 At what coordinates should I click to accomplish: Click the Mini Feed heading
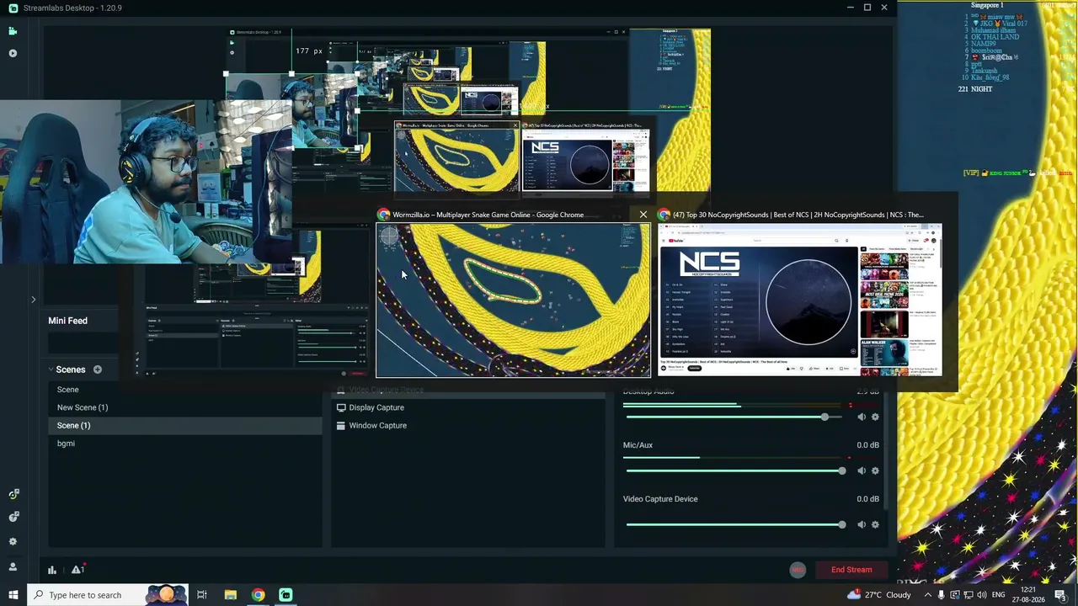68,321
